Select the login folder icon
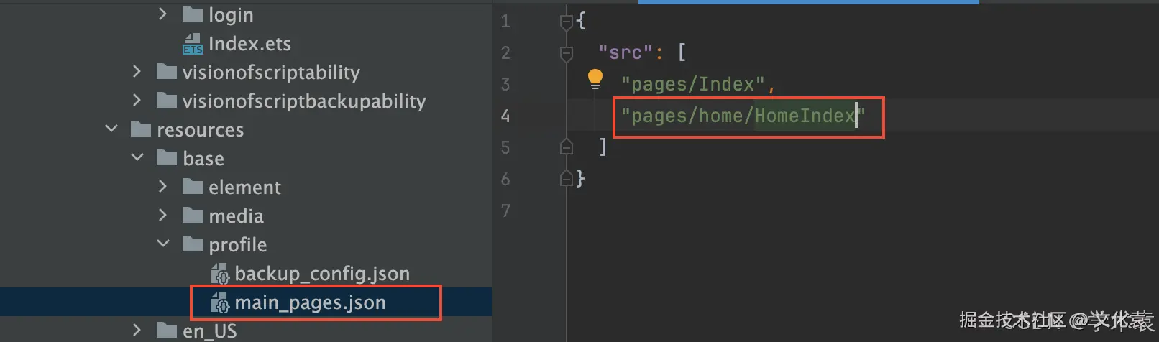Viewport: 1159px width, 342px height. tap(192, 14)
